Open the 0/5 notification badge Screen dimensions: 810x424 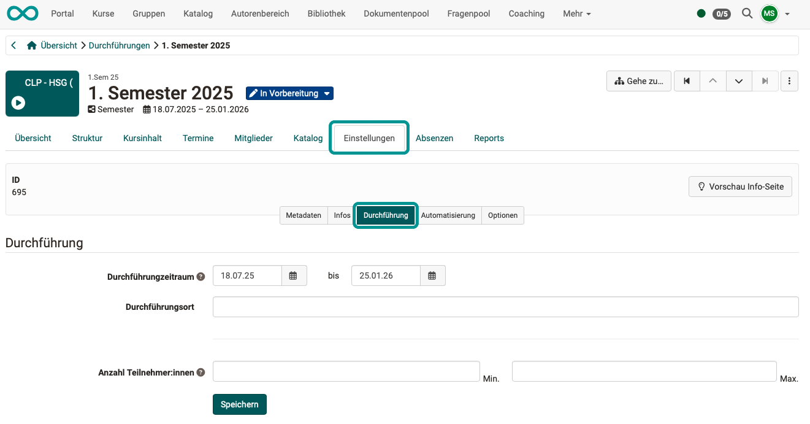point(721,13)
